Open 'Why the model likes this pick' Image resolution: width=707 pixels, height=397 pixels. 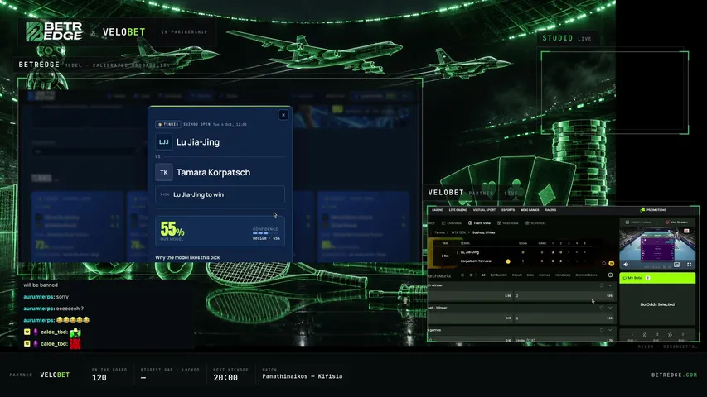click(x=187, y=257)
